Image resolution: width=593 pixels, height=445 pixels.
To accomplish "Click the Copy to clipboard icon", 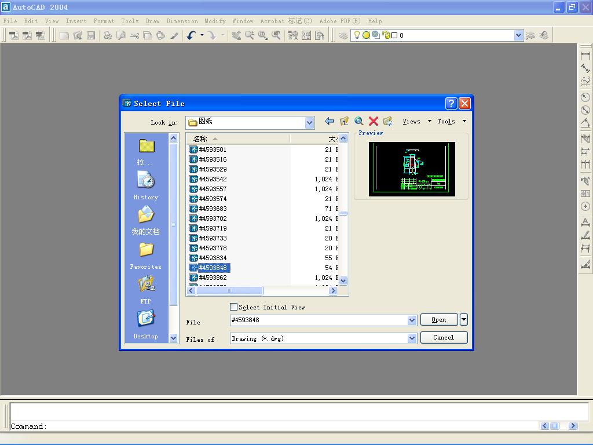I will click(x=148, y=35).
